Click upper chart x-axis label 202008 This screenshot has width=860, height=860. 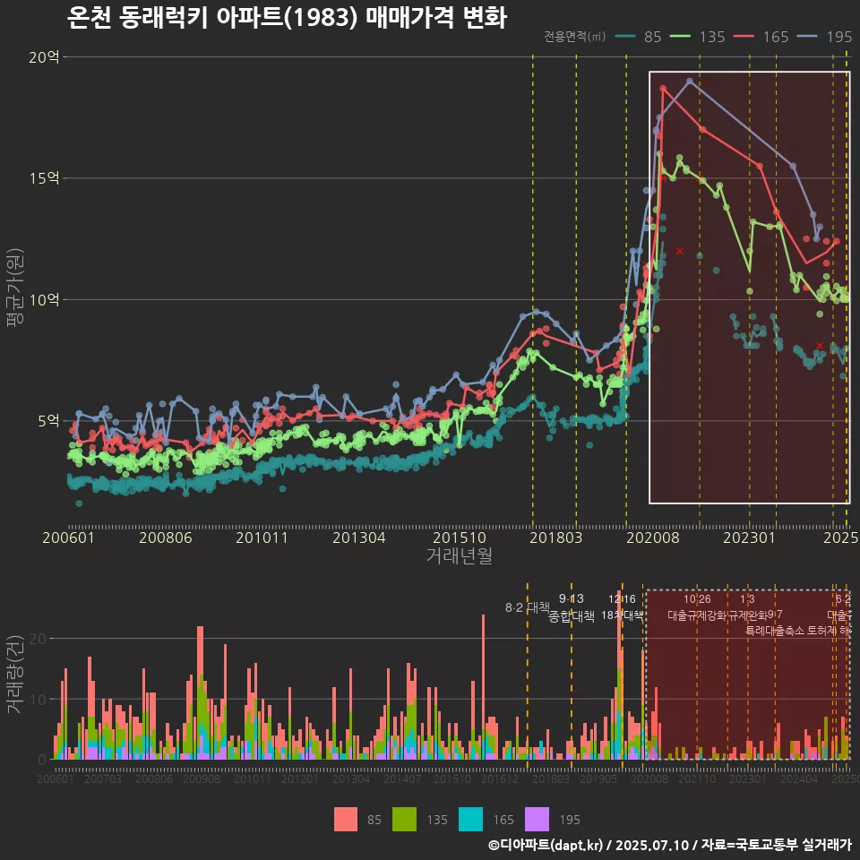click(653, 537)
